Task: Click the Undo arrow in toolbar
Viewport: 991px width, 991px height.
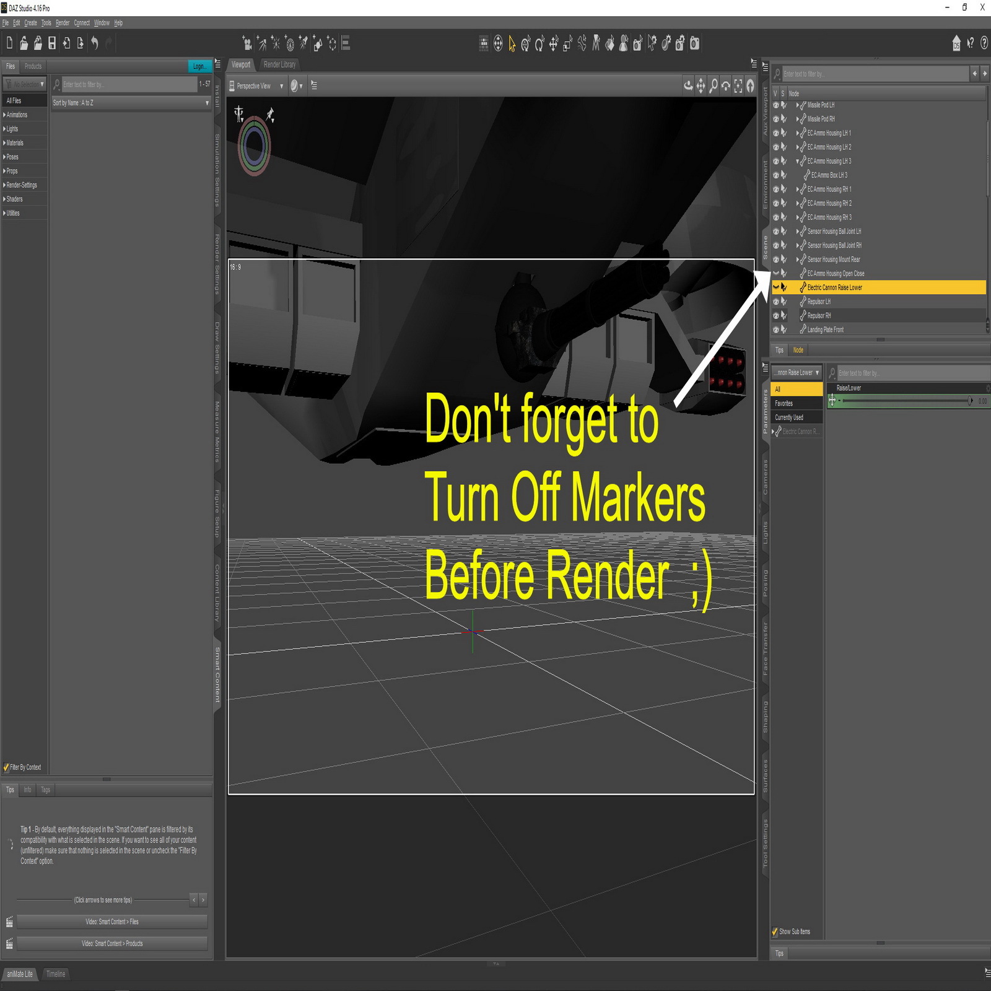Action: 95,43
